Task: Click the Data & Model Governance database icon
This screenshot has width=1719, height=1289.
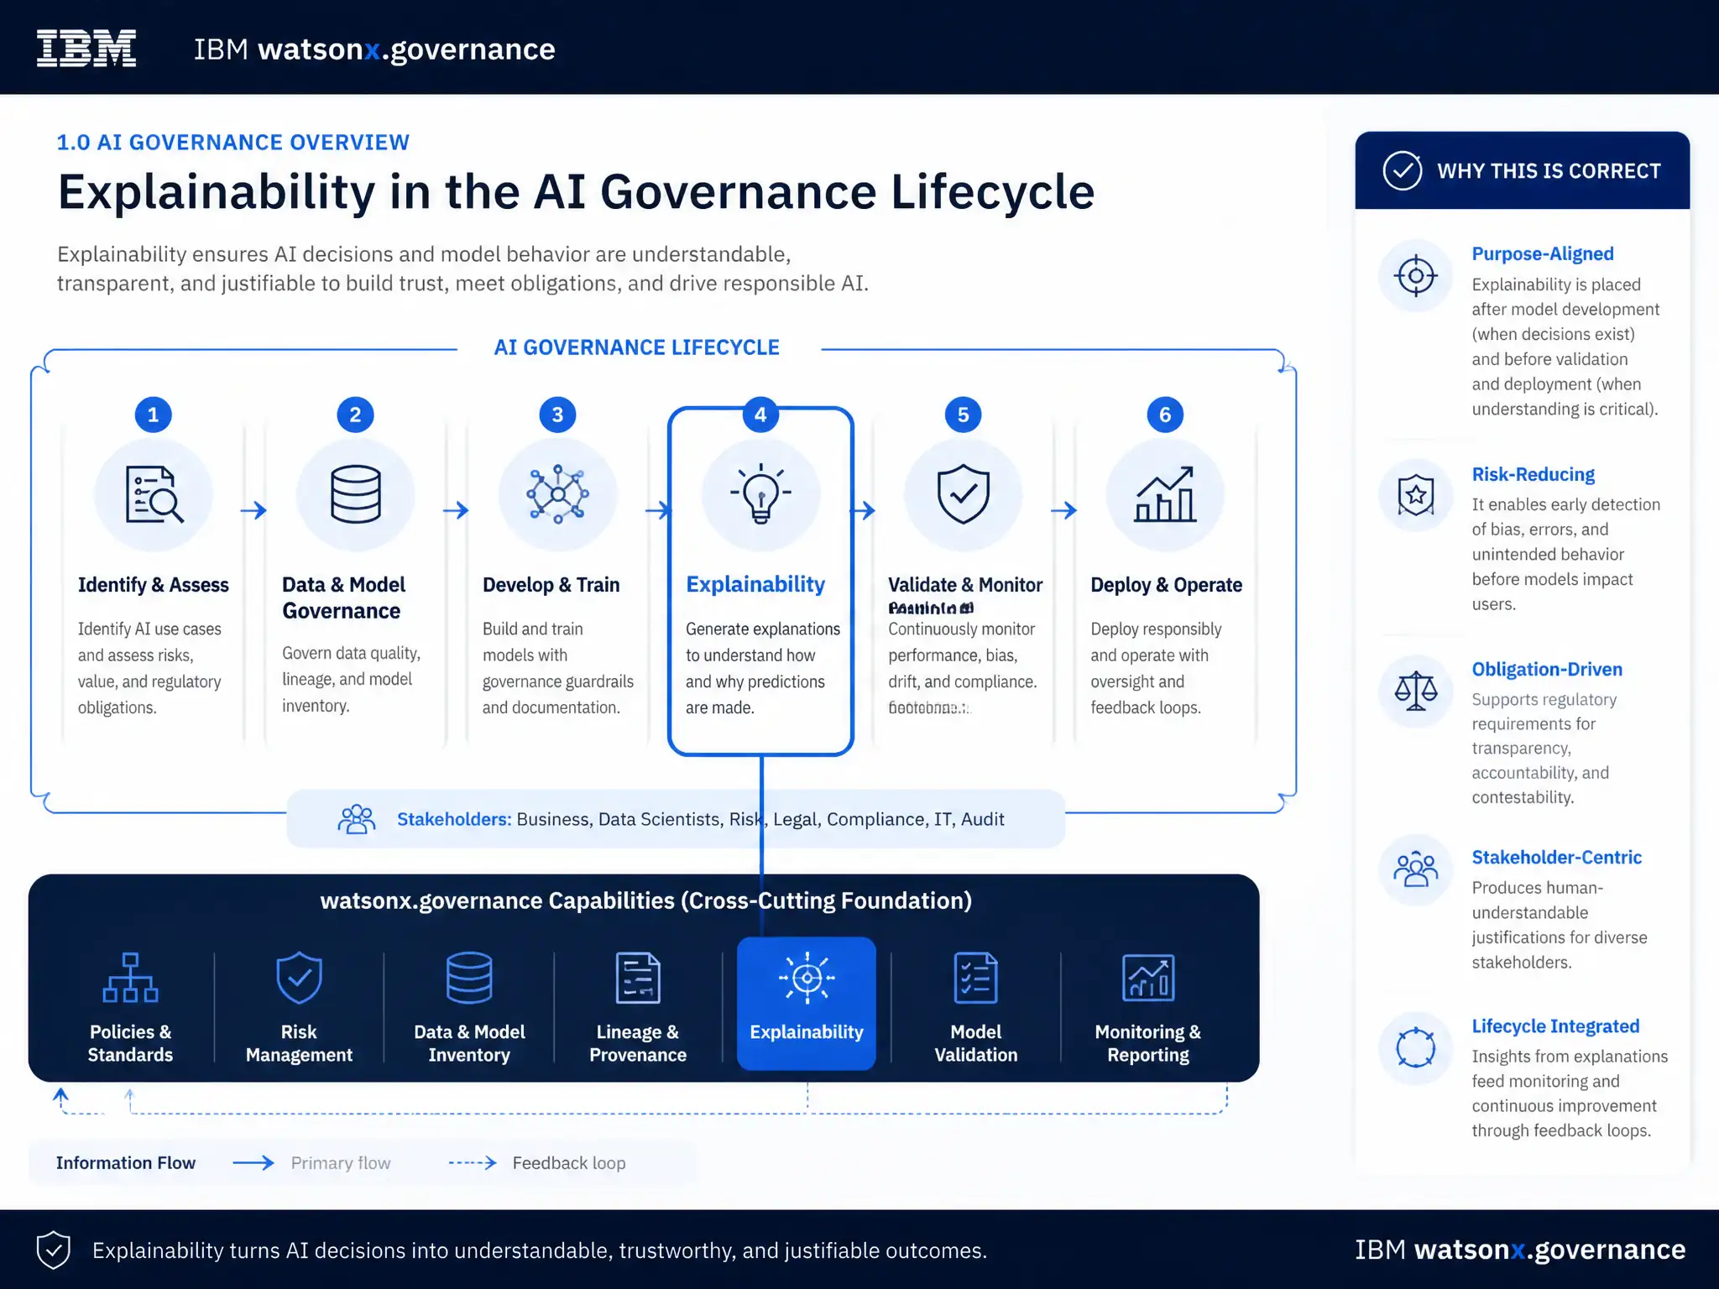Action: [x=356, y=494]
